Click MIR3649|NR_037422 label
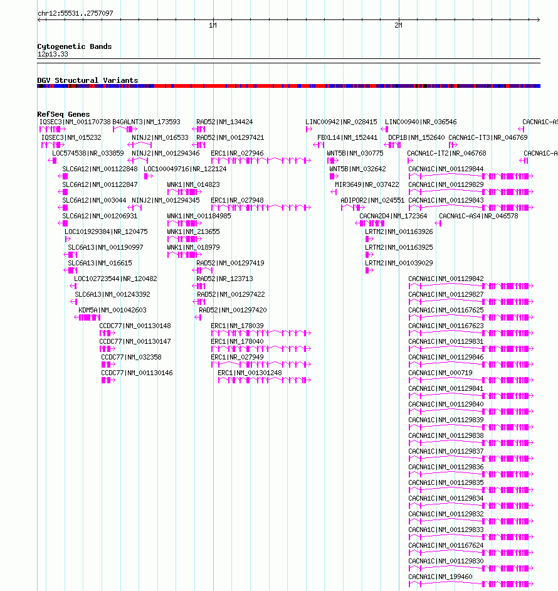The width and height of the screenshot is (558, 591). pos(367,184)
